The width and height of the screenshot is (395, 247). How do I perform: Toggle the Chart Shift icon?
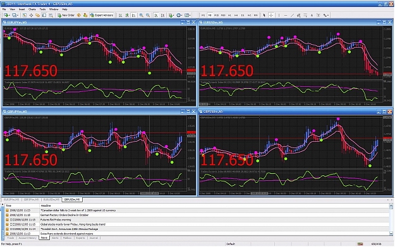(162, 15)
